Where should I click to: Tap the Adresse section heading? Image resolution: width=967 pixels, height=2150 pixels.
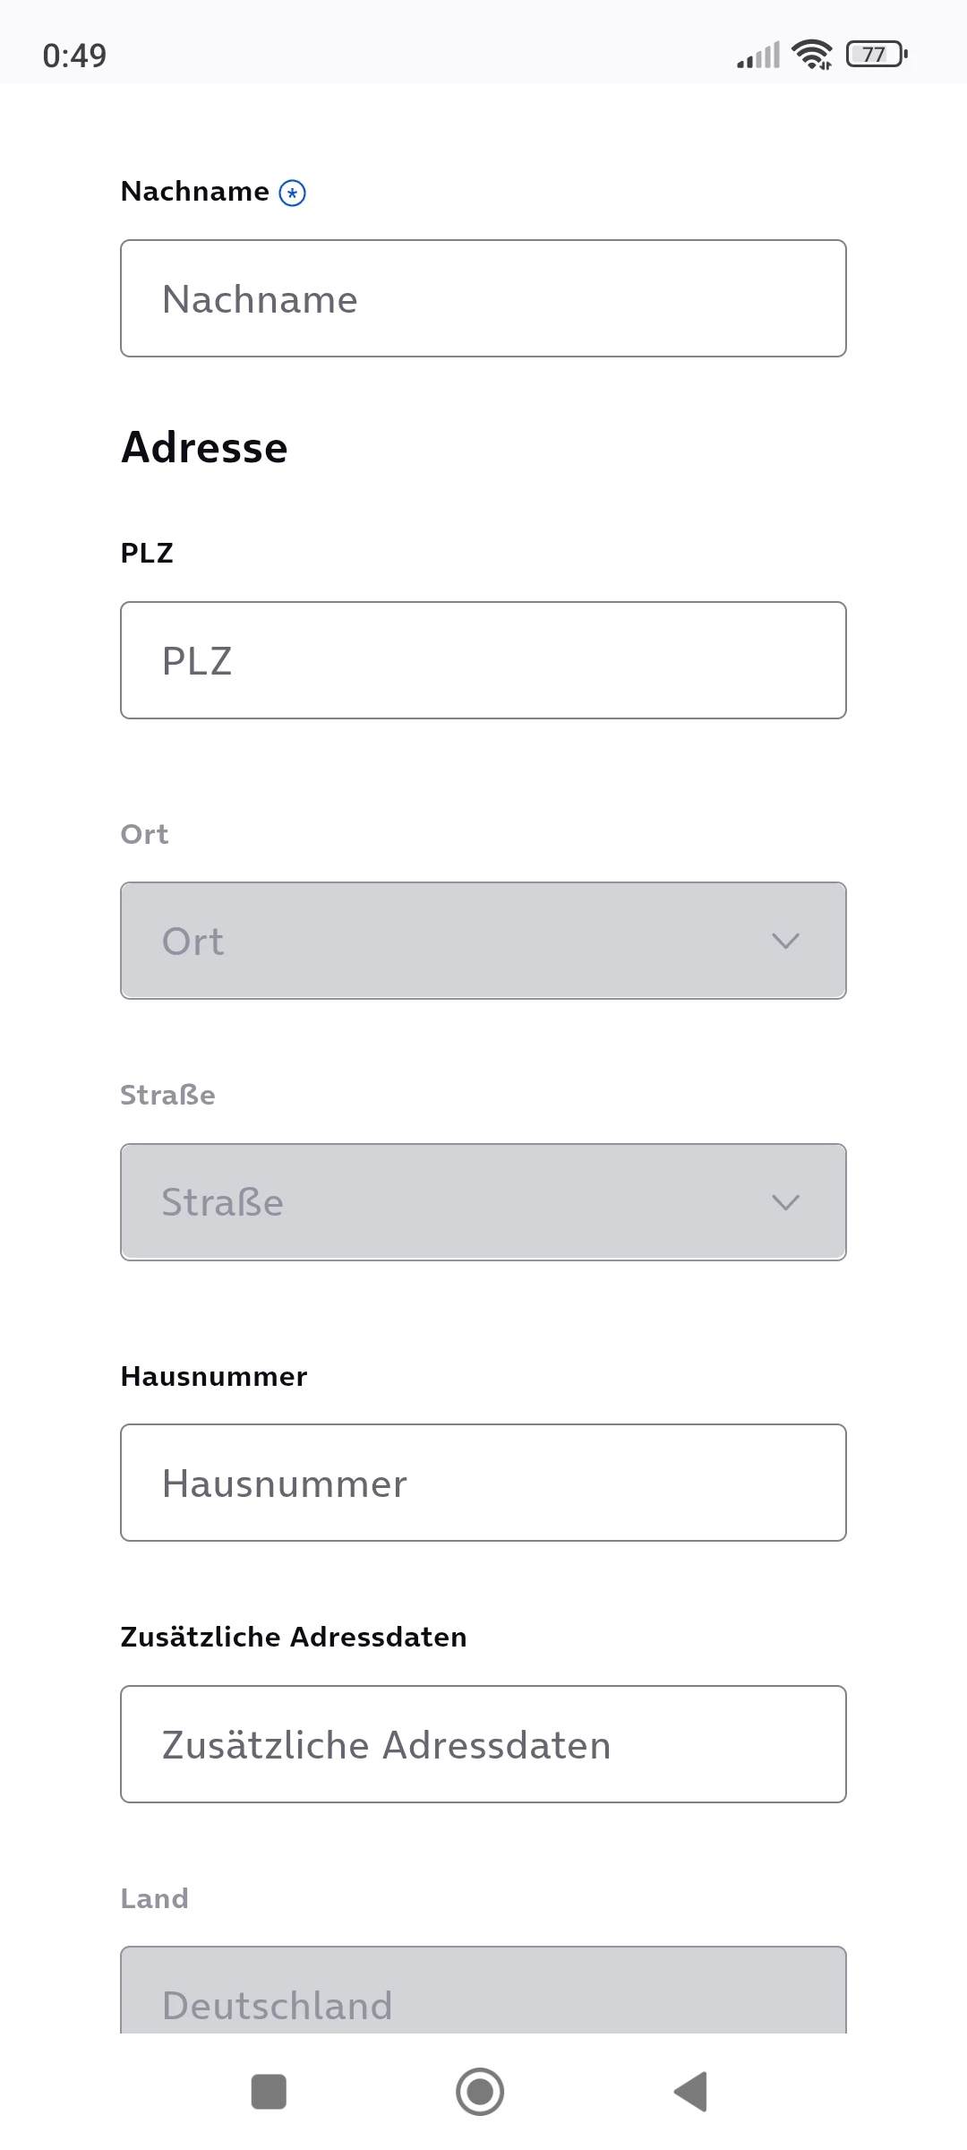[x=205, y=447]
